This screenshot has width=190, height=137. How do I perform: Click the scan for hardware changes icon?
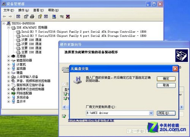click(x=54, y=16)
